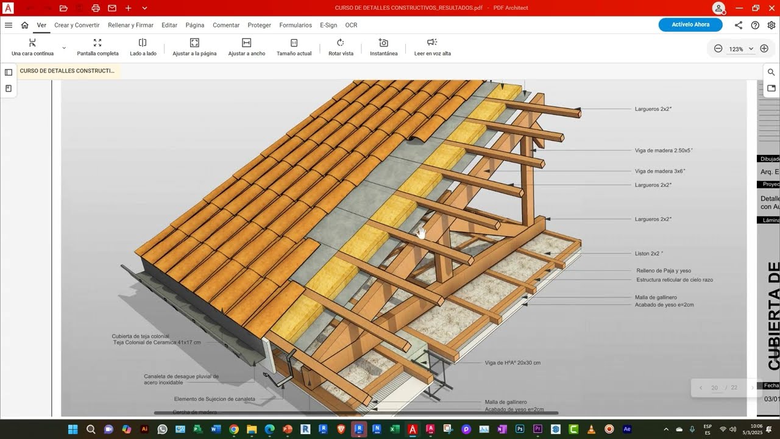Open a file using the folder icon

click(x=63, y=8)
